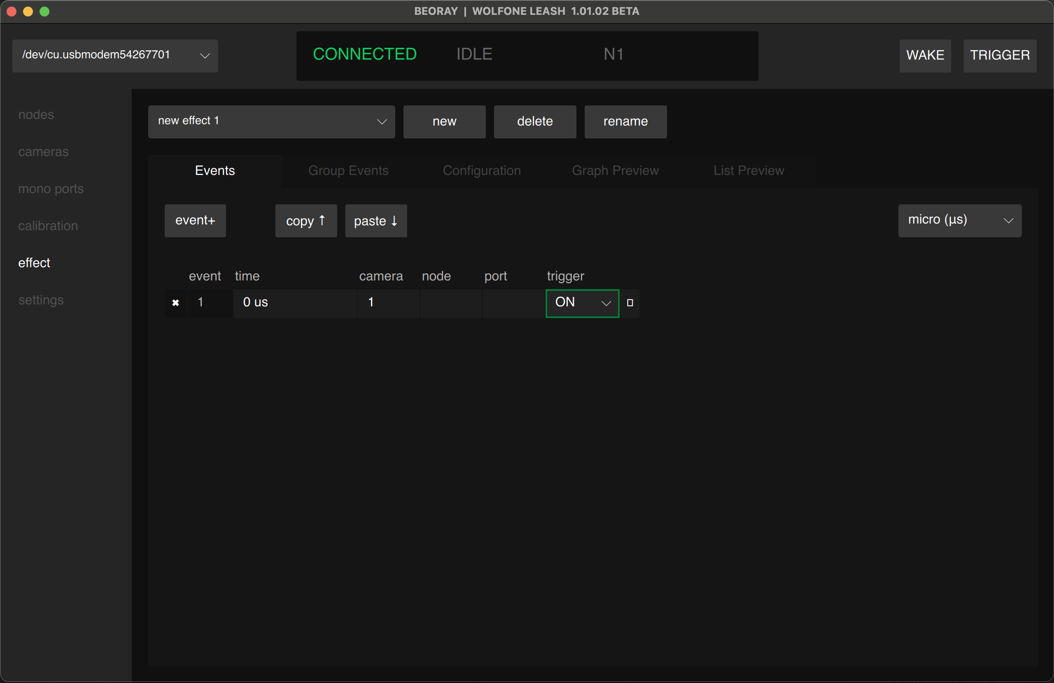The height and width of the screenshot is (683, 1054).
Task: Expand the 'new effect 1' effect dropdown
Action: (271, 122)
